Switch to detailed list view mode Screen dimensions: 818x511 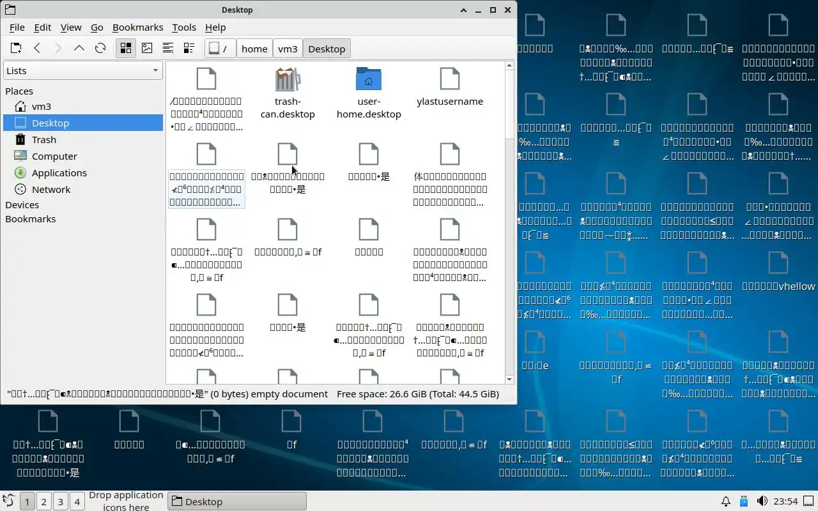pyautogui.click(x=189, y=49)
